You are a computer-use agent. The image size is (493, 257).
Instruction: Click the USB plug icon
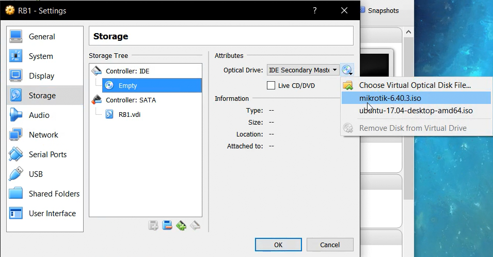click(15, 174)
